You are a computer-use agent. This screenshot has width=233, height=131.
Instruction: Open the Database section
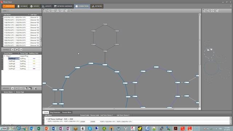click(x=22, y=6)
